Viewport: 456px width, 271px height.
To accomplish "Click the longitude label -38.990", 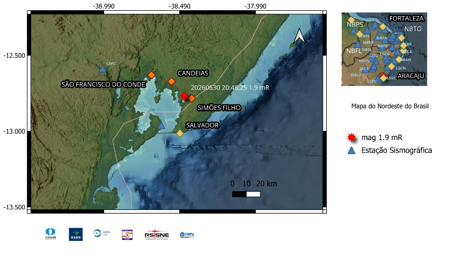I will pos(104,6).
